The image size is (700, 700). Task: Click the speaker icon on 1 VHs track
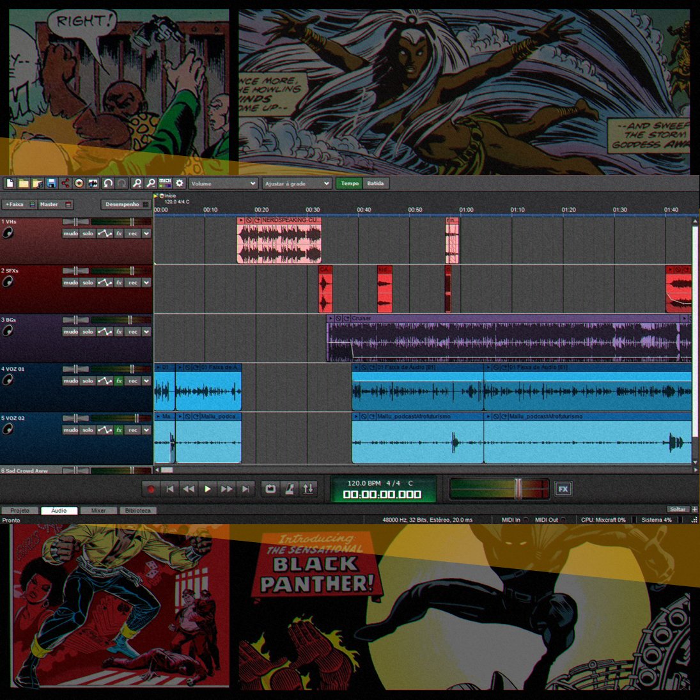point(8,233)
